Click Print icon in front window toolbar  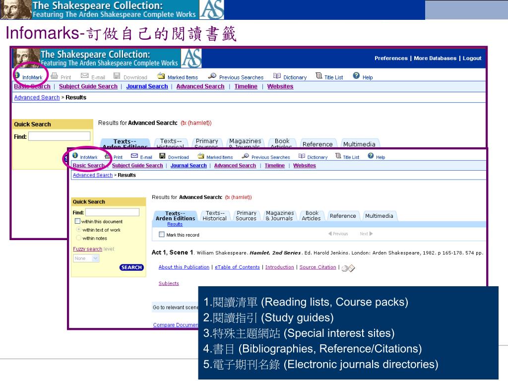(x=108, y=156)
